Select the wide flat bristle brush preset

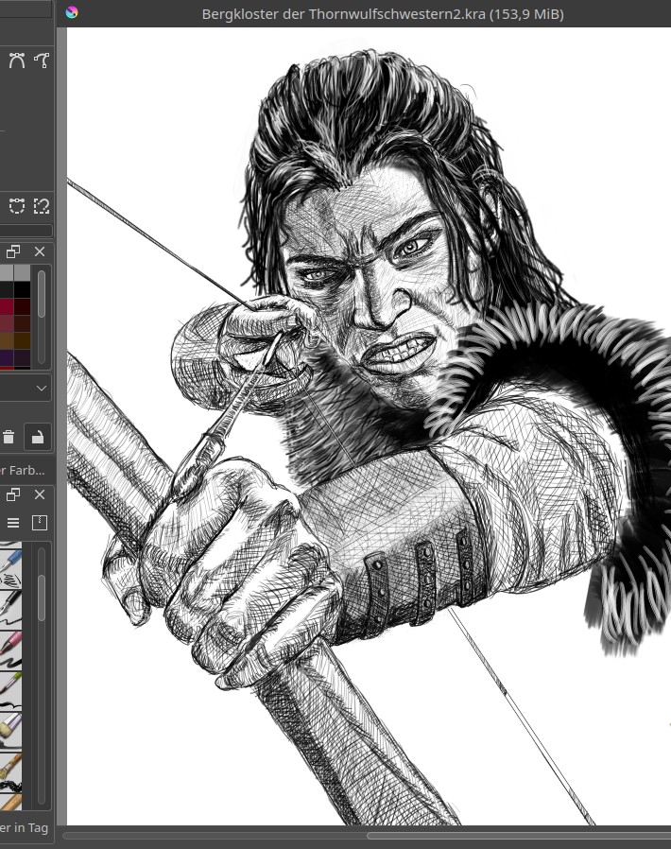point(10,731)
